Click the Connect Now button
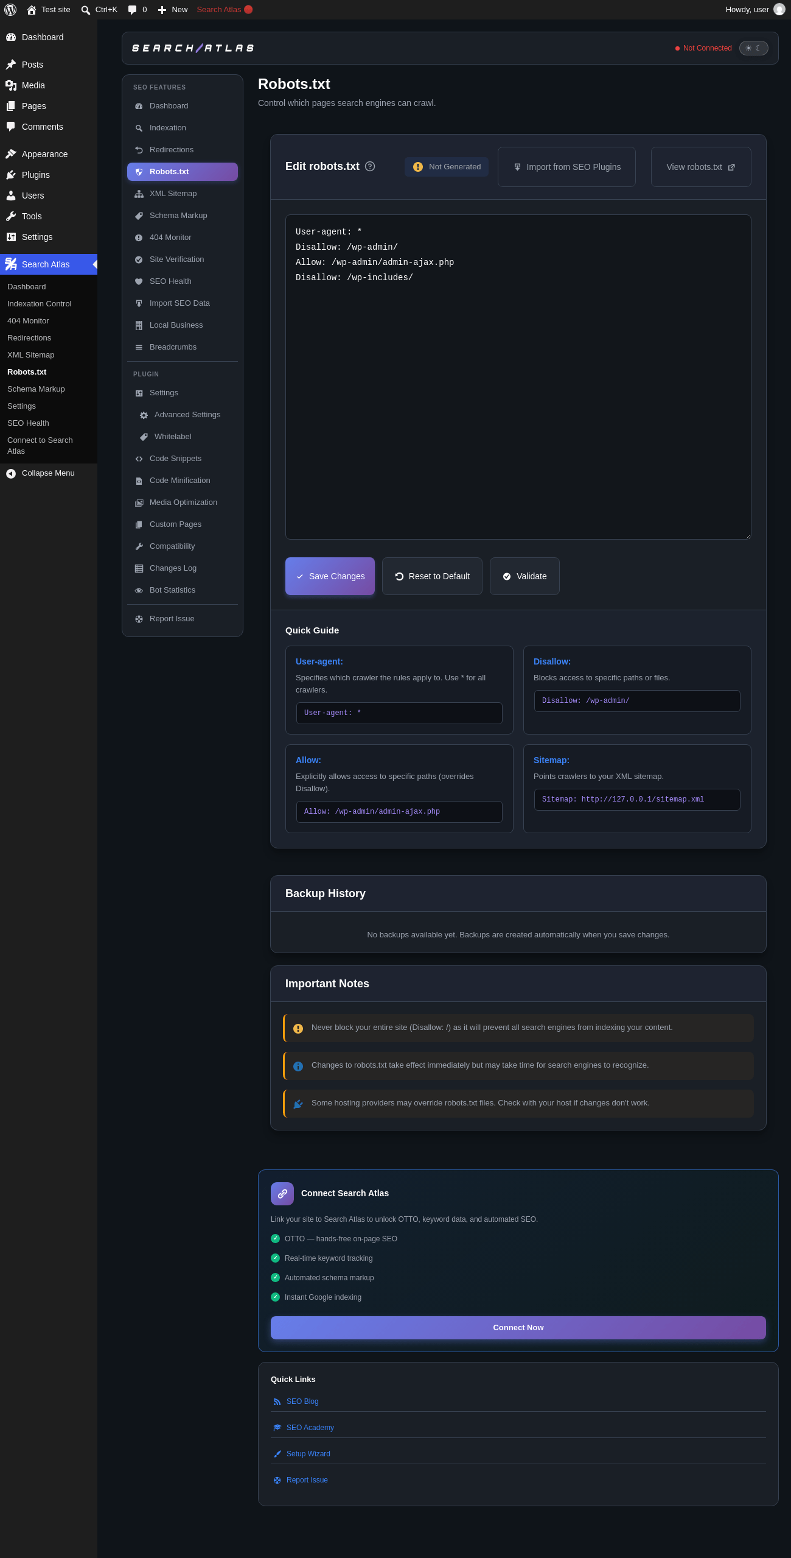This screenshot has width=791, height=1558. click(x=518, y=1328)
